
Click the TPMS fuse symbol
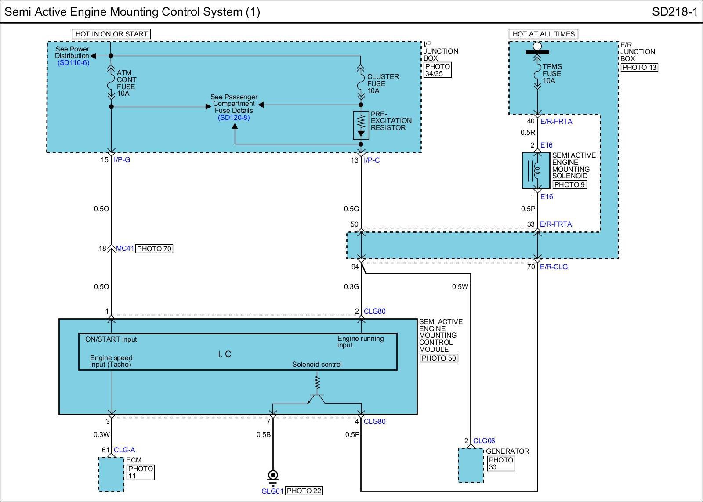coord(537,73)
